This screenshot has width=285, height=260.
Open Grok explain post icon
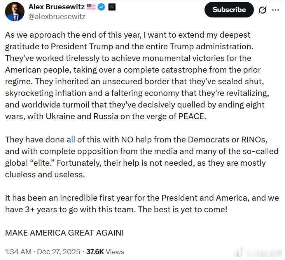click(262, 10)
